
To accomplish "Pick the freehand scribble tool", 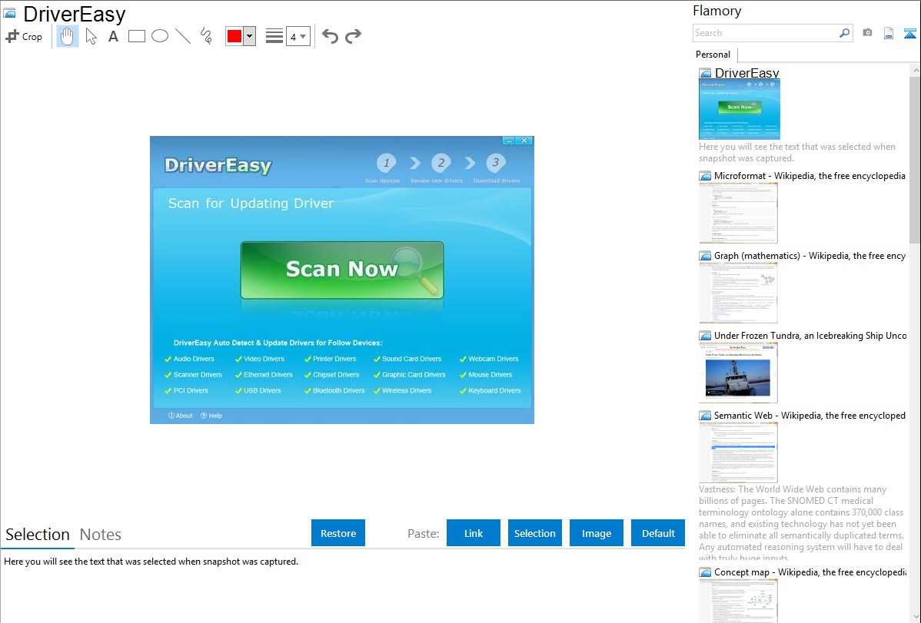I will click(206, 36).
